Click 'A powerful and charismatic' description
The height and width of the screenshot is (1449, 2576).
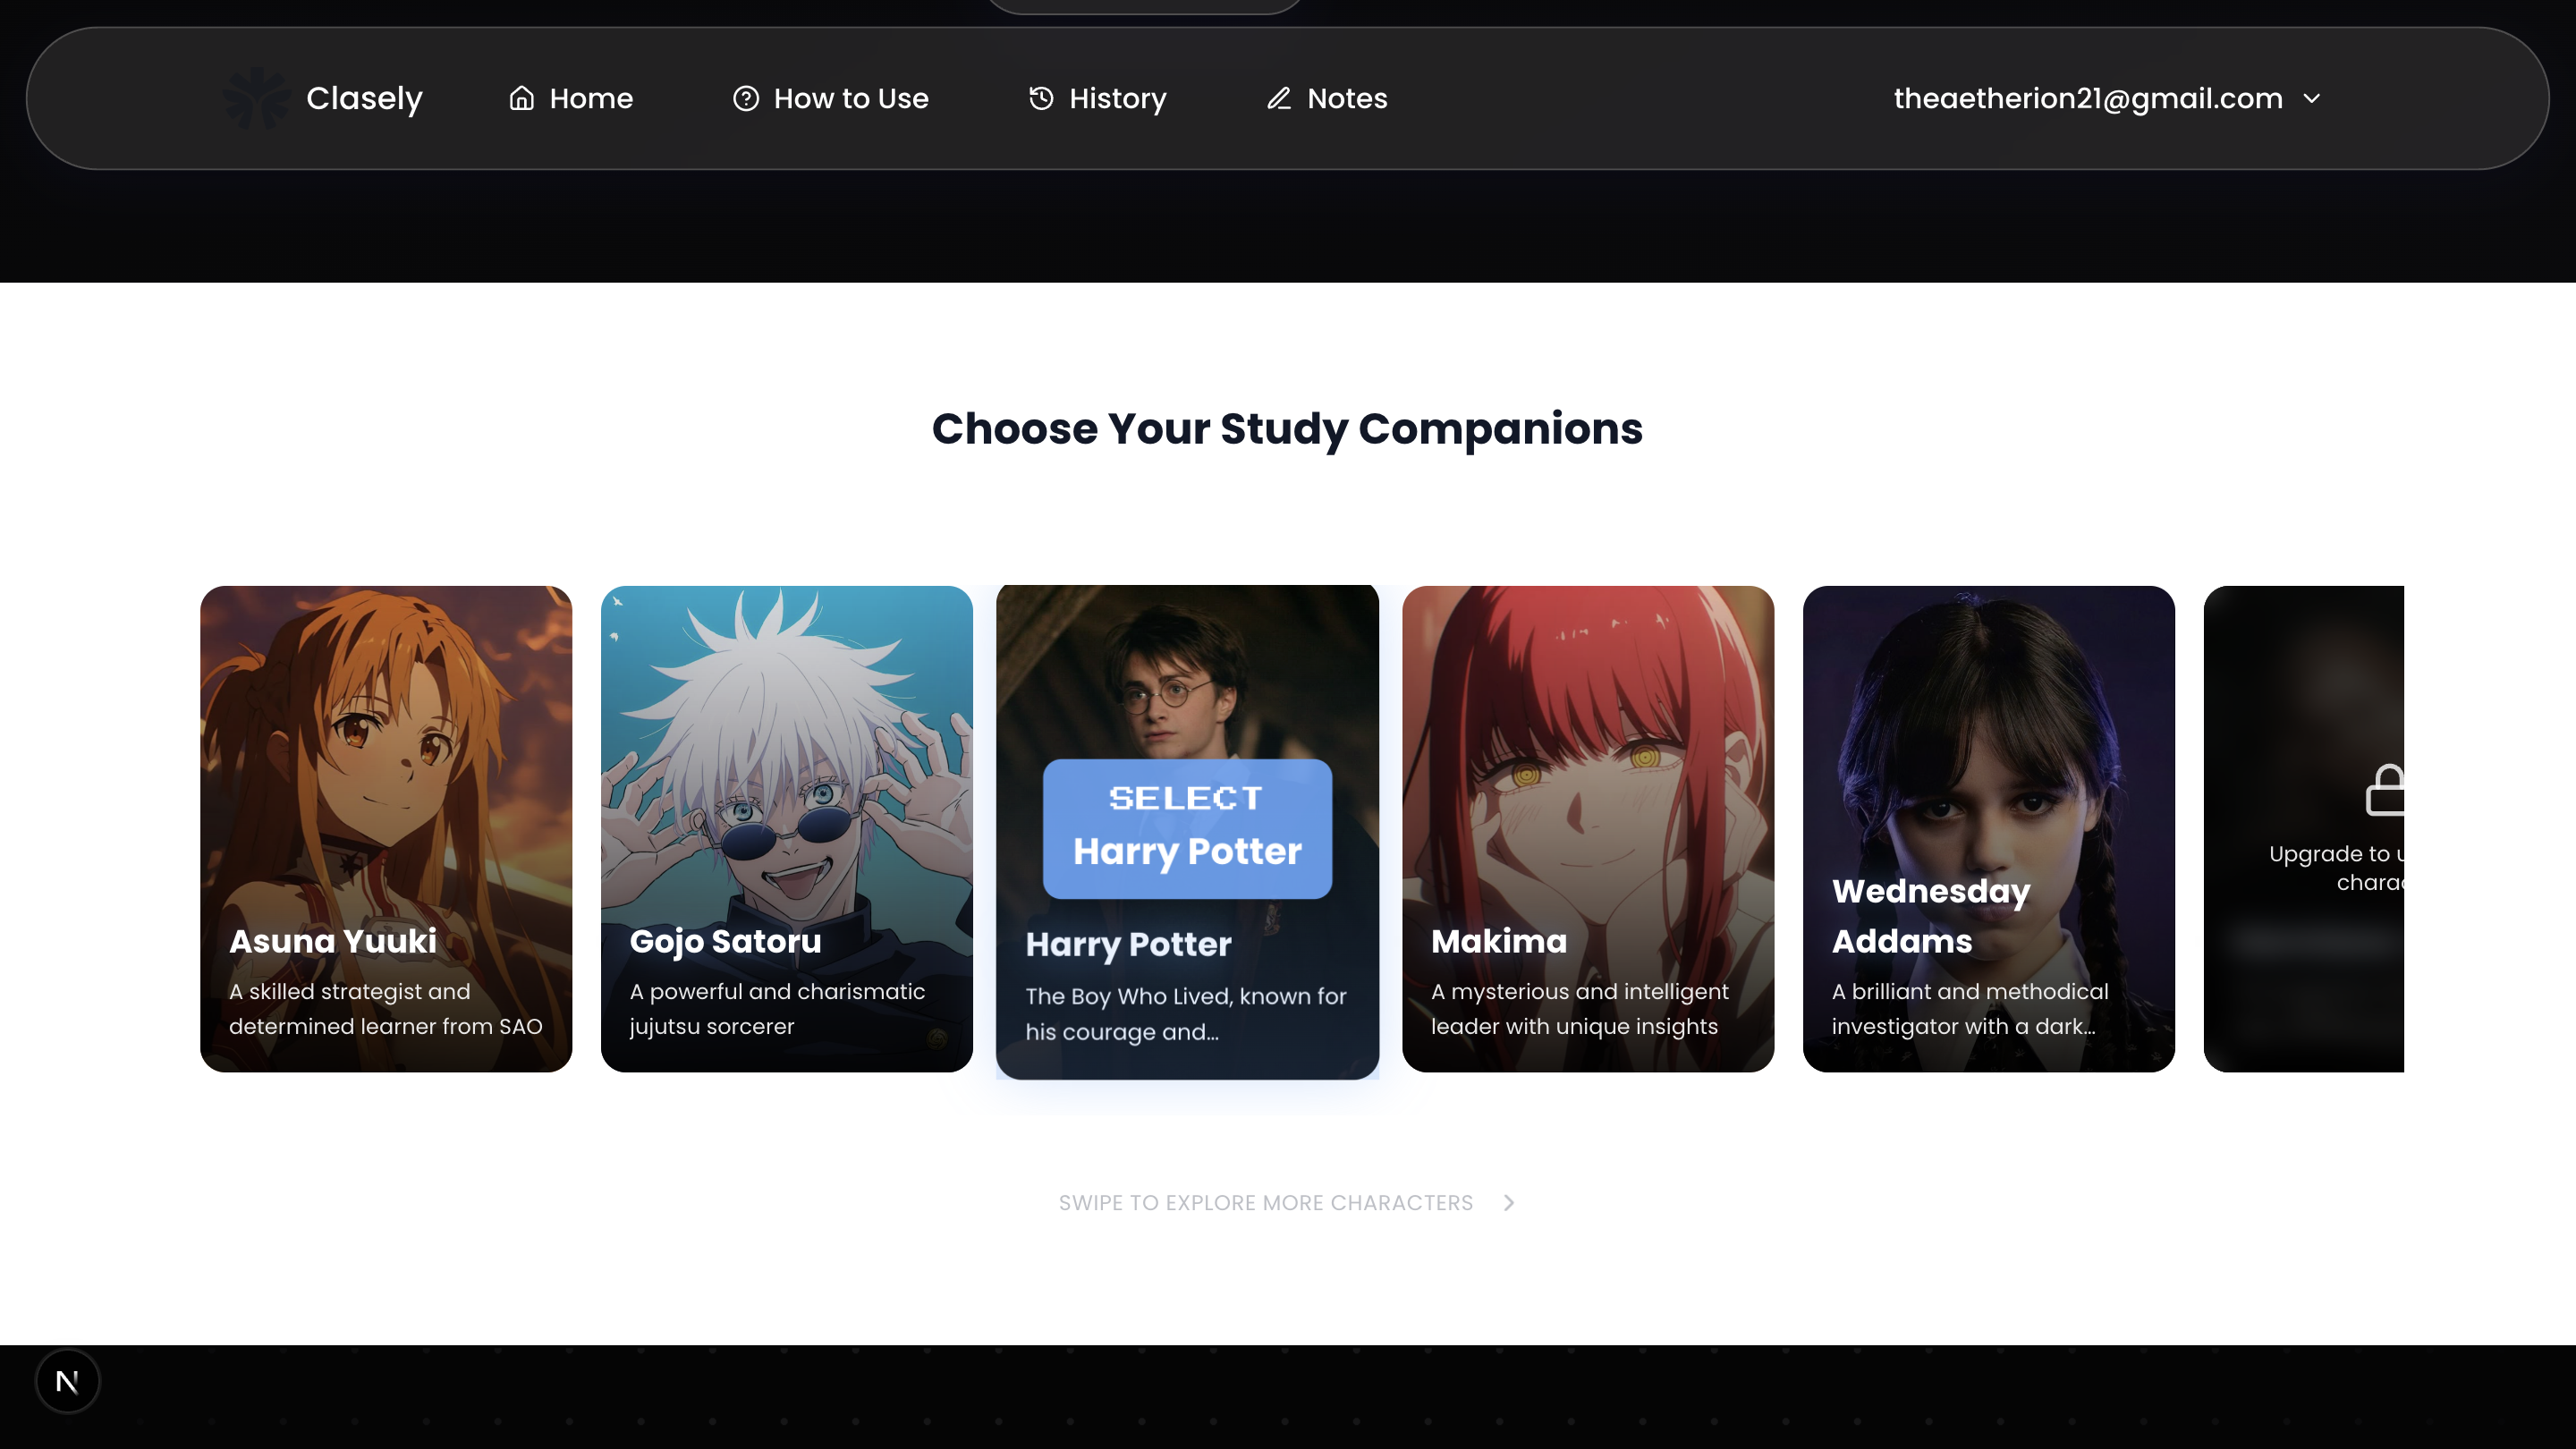point(777,1008)
